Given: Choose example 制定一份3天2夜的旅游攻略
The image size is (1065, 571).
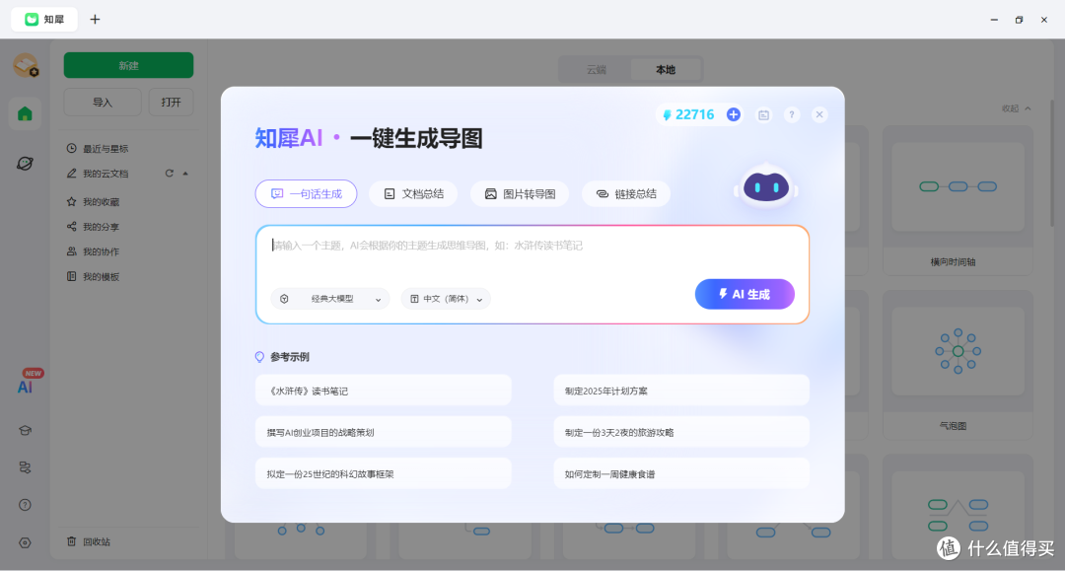Looking at the screenshot, I should coord(681,432).
